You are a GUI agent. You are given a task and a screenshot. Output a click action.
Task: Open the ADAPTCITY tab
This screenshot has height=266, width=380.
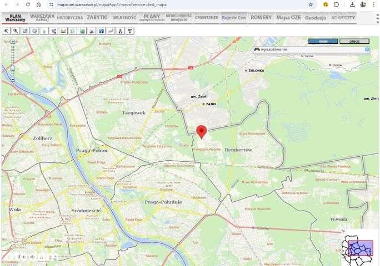[343, 18]
